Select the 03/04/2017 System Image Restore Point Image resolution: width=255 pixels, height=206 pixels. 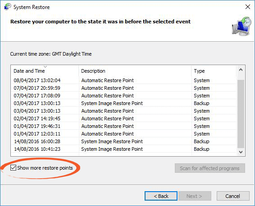tap(124, 103)
